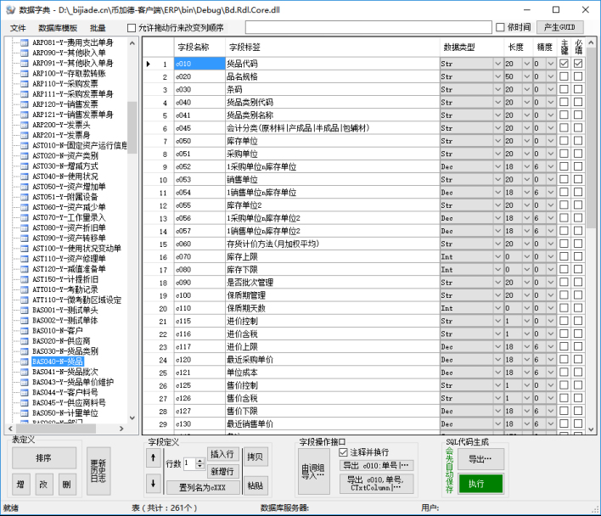The width and height of the screenshot is (601, 516).
Task: Click the current row indicator arrow on row 1
Action: tap(149, 64)
